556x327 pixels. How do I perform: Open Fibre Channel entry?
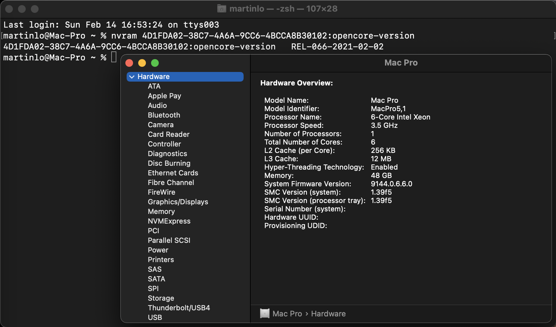pyautogui.click(x=171, y=183)
